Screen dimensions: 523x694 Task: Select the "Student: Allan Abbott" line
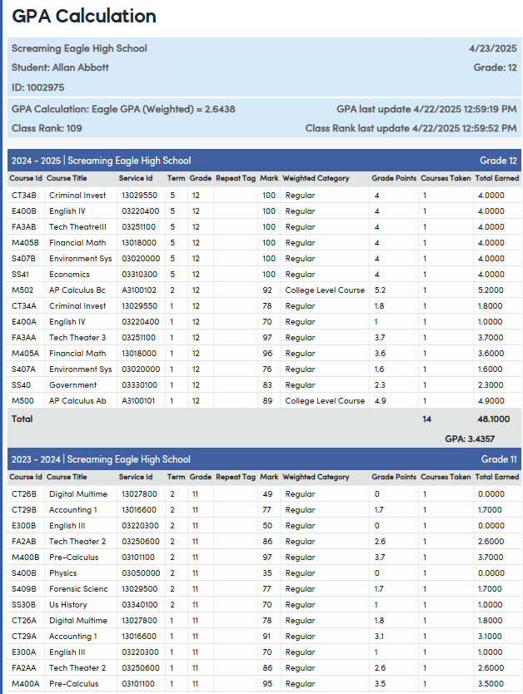click(60, 67)
